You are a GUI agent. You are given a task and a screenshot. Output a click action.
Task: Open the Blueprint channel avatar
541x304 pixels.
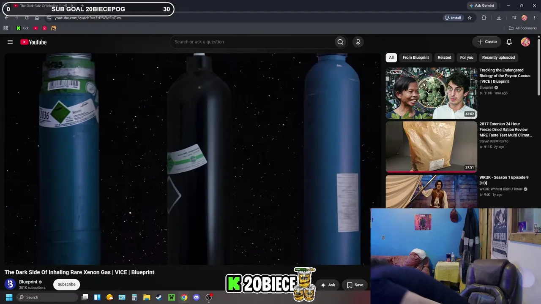(10, 284)
